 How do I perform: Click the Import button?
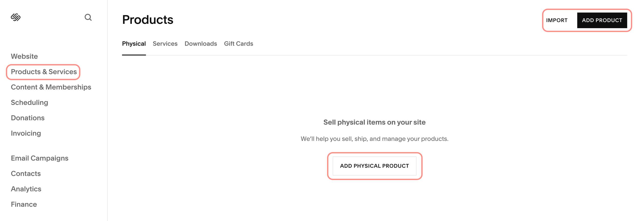click(x=557, y=20)
